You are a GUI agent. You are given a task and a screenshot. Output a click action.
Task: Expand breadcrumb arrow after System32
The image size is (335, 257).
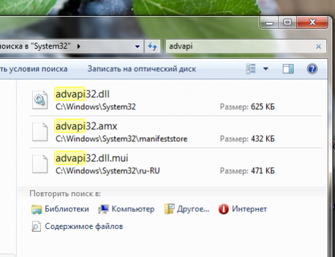78,46
